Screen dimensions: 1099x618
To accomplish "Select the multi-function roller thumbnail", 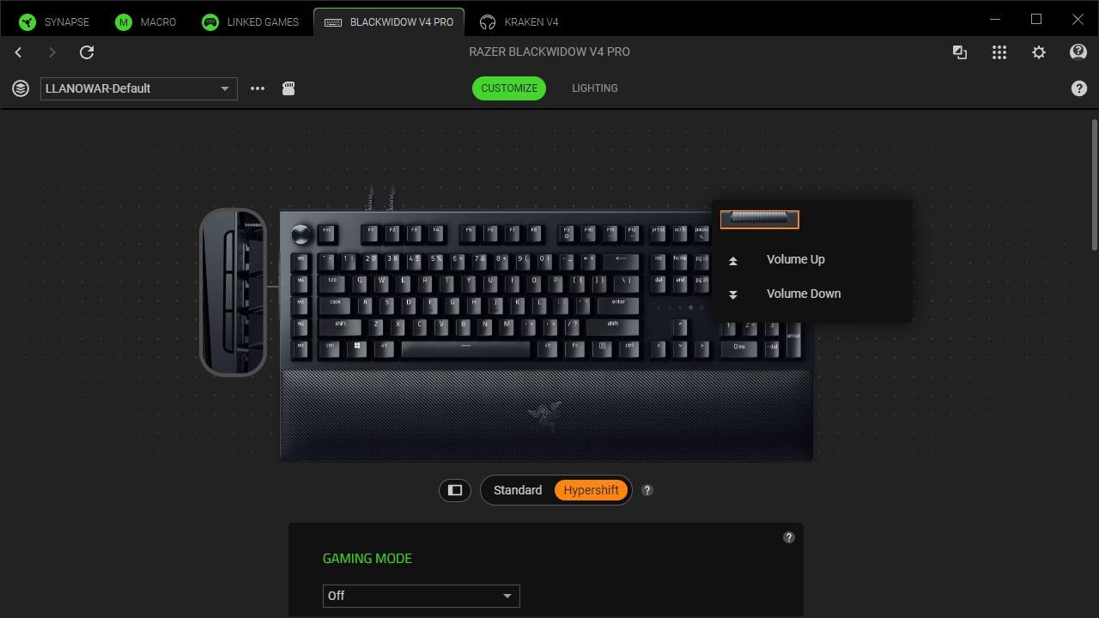I will point(760,220).
